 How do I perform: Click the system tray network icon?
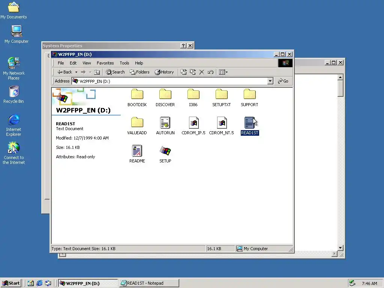(x=352, y=283)
